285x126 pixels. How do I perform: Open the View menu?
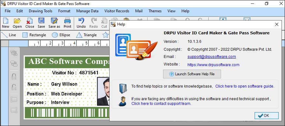[171, 11]
